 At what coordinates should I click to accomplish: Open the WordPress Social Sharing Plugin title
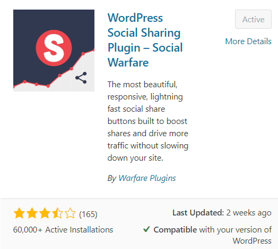[x=145, y=40]
